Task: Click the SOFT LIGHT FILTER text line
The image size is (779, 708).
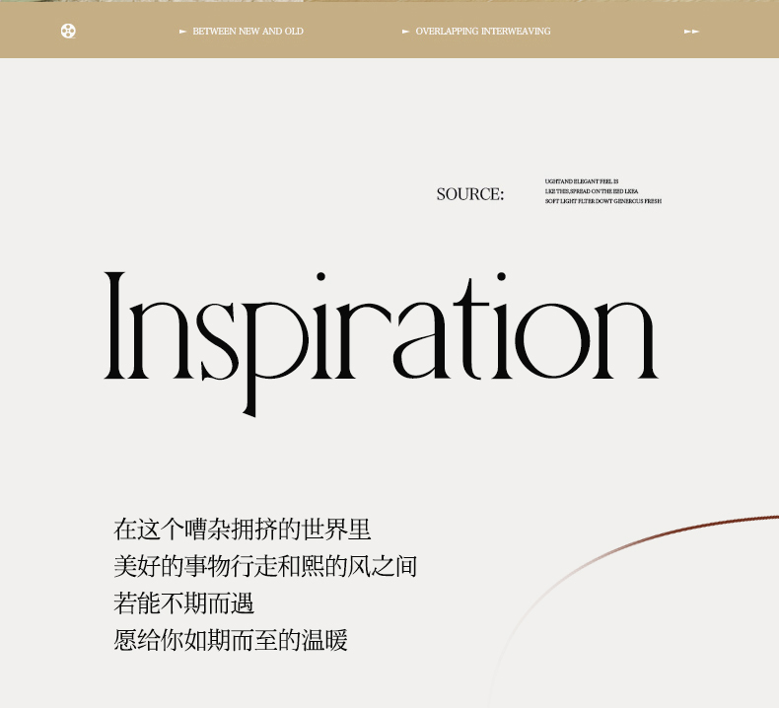Action: (x=602, y=201)
